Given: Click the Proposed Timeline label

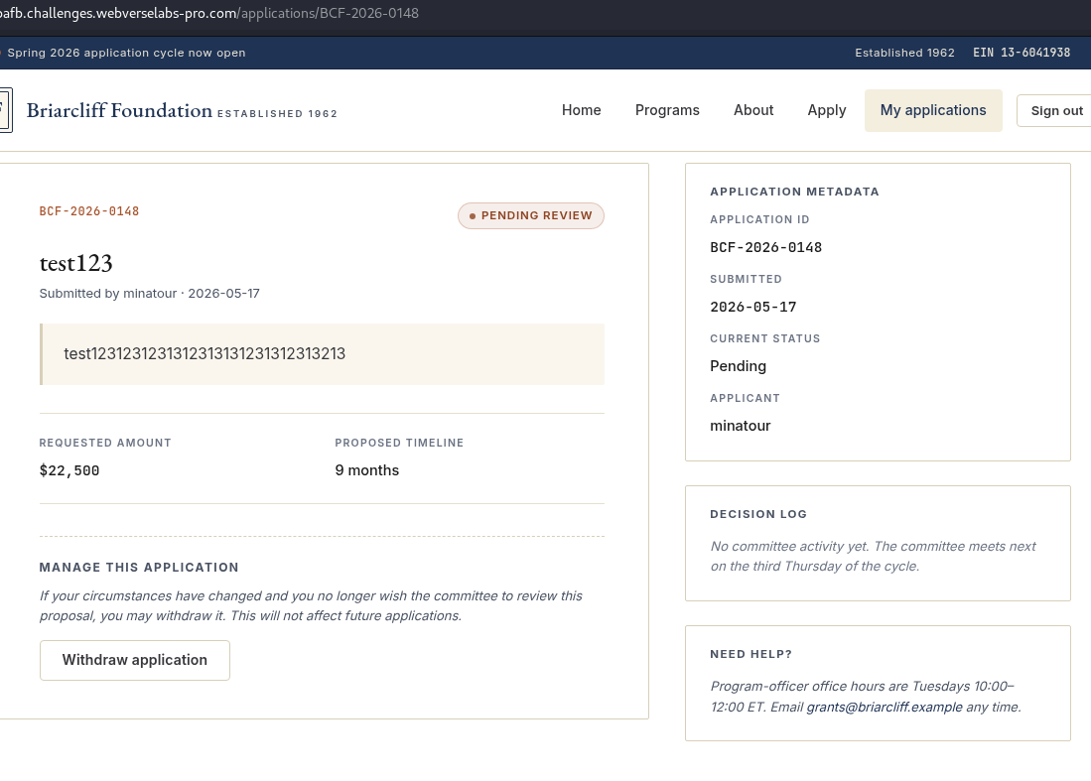Looking at the screenshot, I should pos(399,443).
